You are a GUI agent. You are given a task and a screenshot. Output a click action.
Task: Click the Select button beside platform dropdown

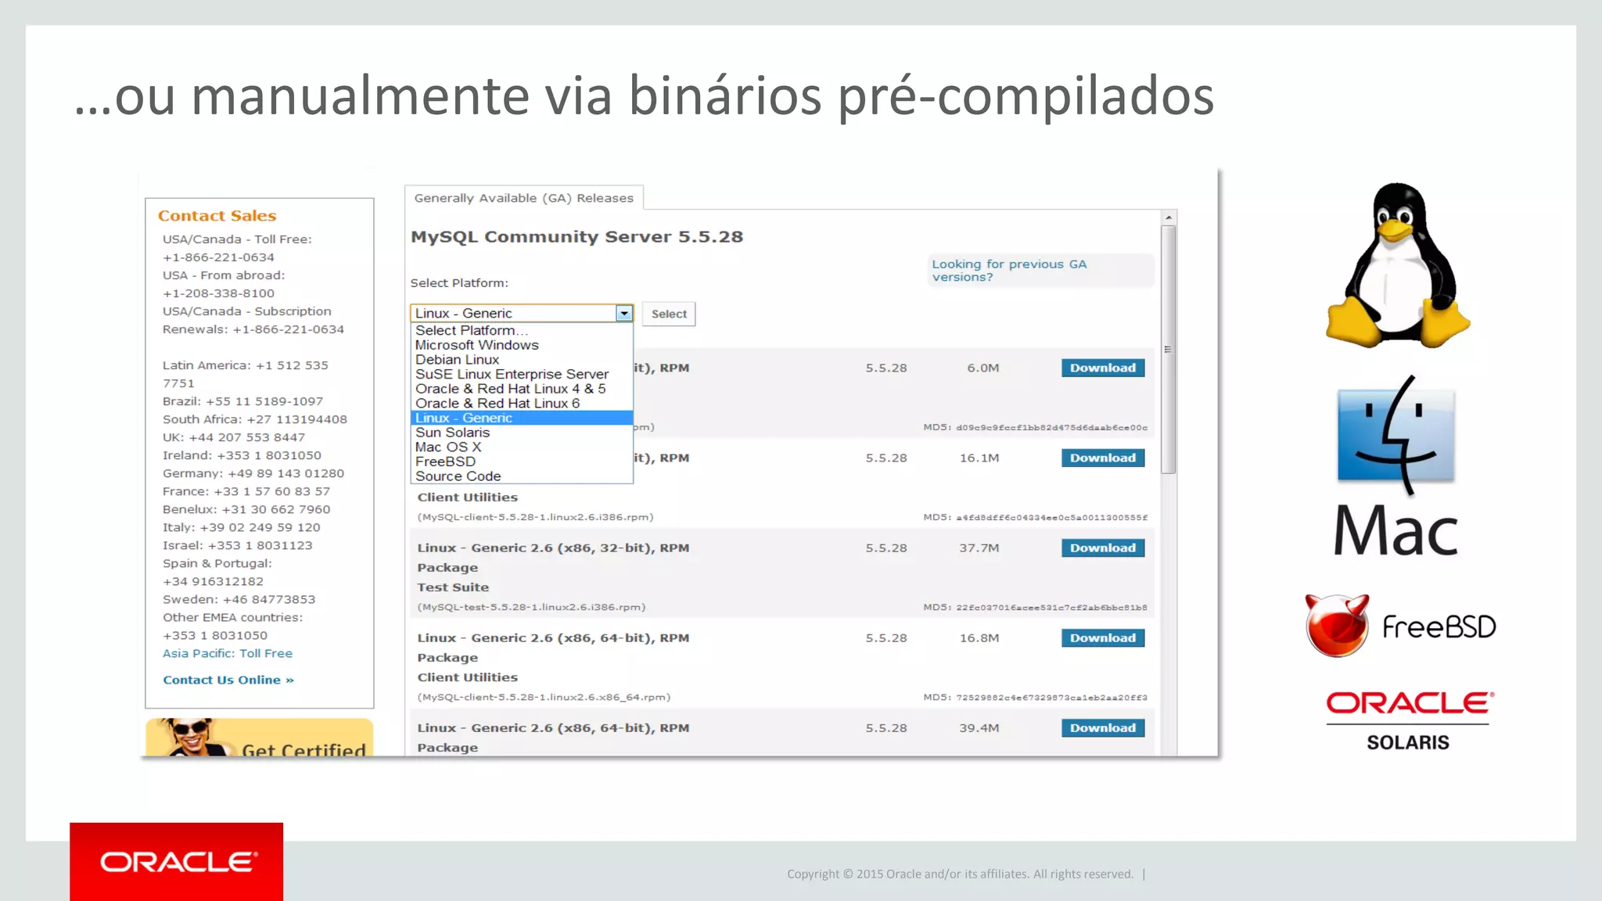coord(669,314)
